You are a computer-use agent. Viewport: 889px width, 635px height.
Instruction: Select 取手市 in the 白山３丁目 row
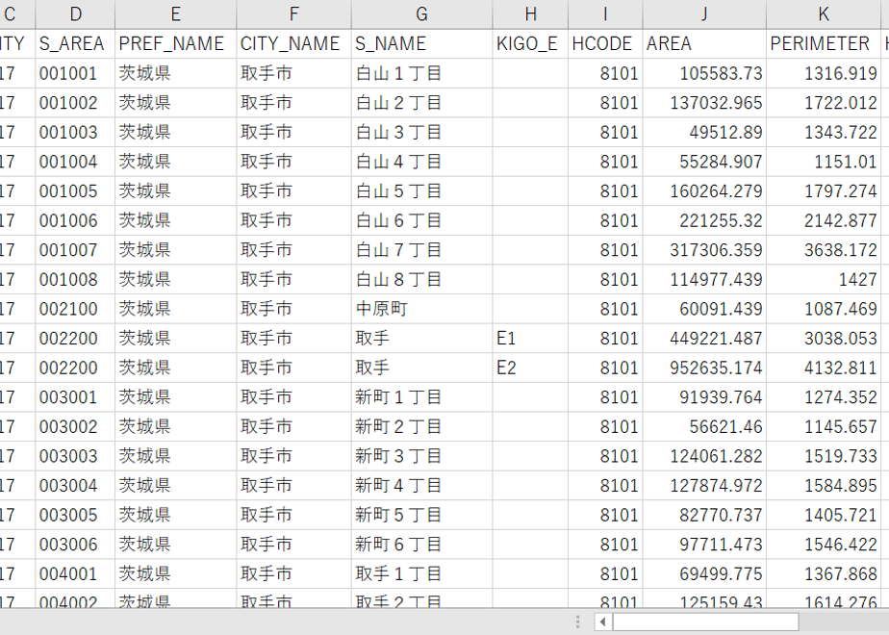click(x=293, y=132)
